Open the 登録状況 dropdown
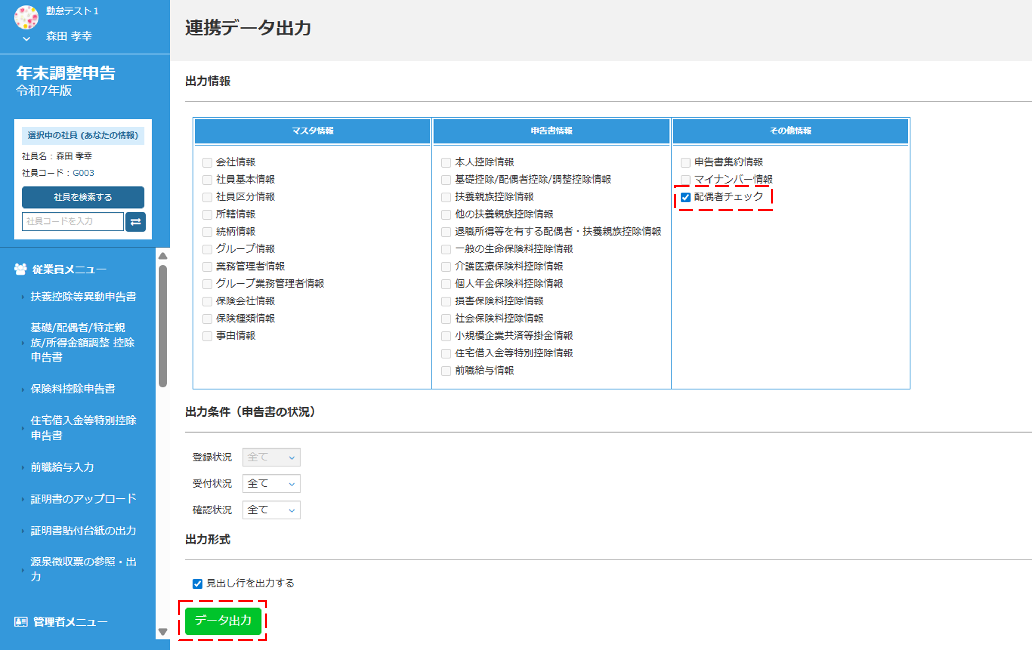1032x650 pixels. click(271, 457)
